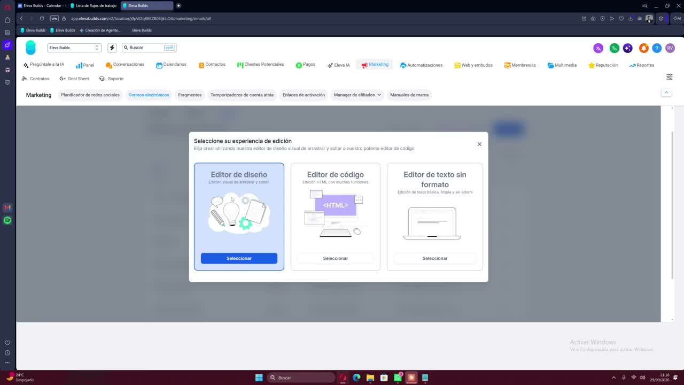Expand the Manager de afiliados dropdown
Image resolution: width=684 pixels, height=385 pixels.
(x=357, y=95)
